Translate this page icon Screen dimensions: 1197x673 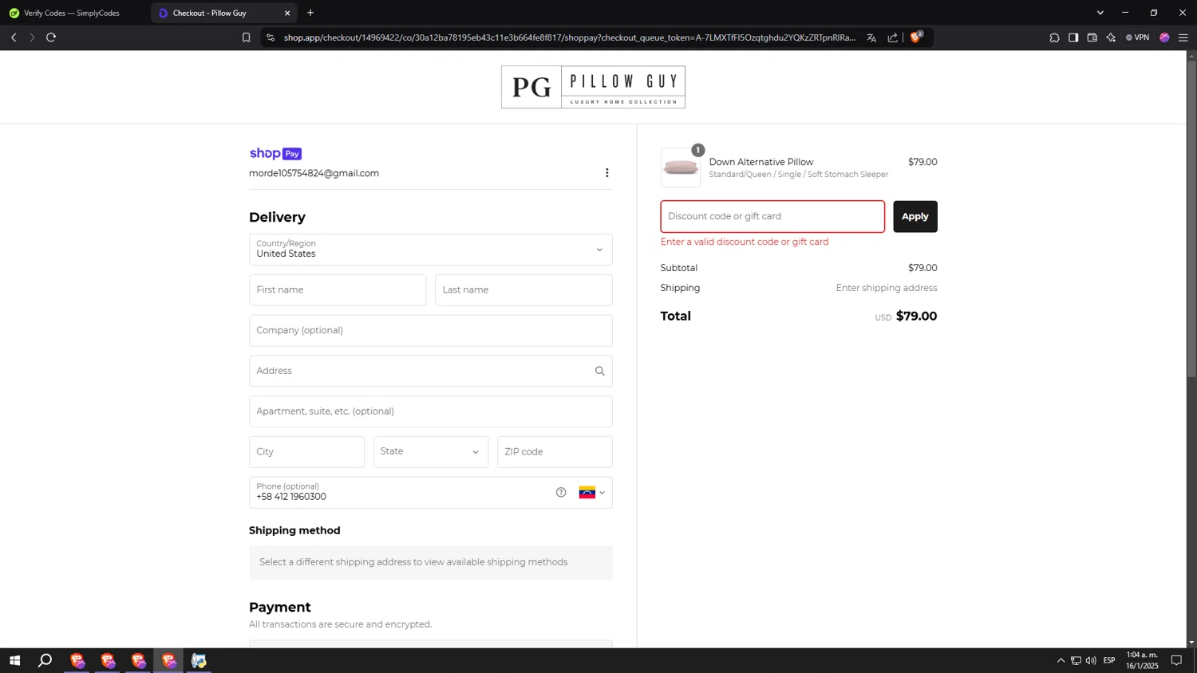pos(871,37)
